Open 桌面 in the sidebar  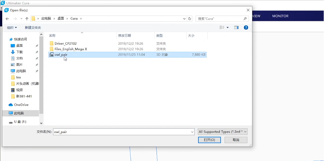(19, 46)
